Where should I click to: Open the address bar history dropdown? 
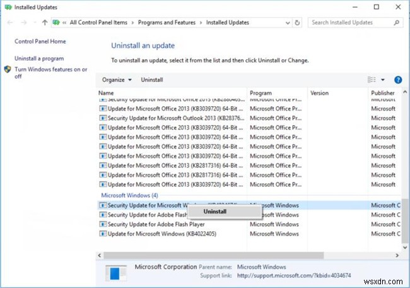tap(288, 23)
